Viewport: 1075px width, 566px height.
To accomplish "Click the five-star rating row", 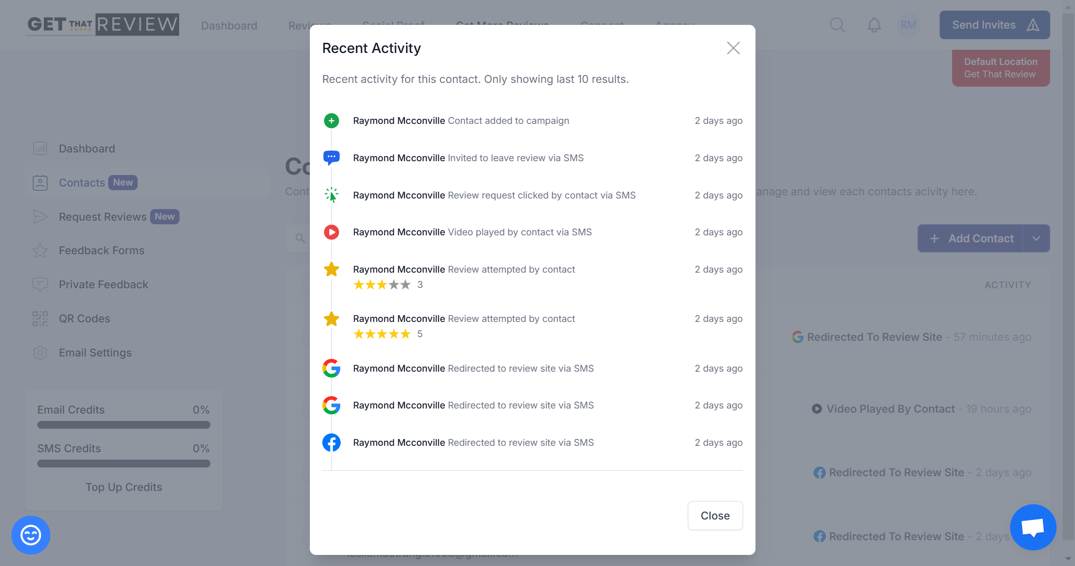I will point(382,334).
